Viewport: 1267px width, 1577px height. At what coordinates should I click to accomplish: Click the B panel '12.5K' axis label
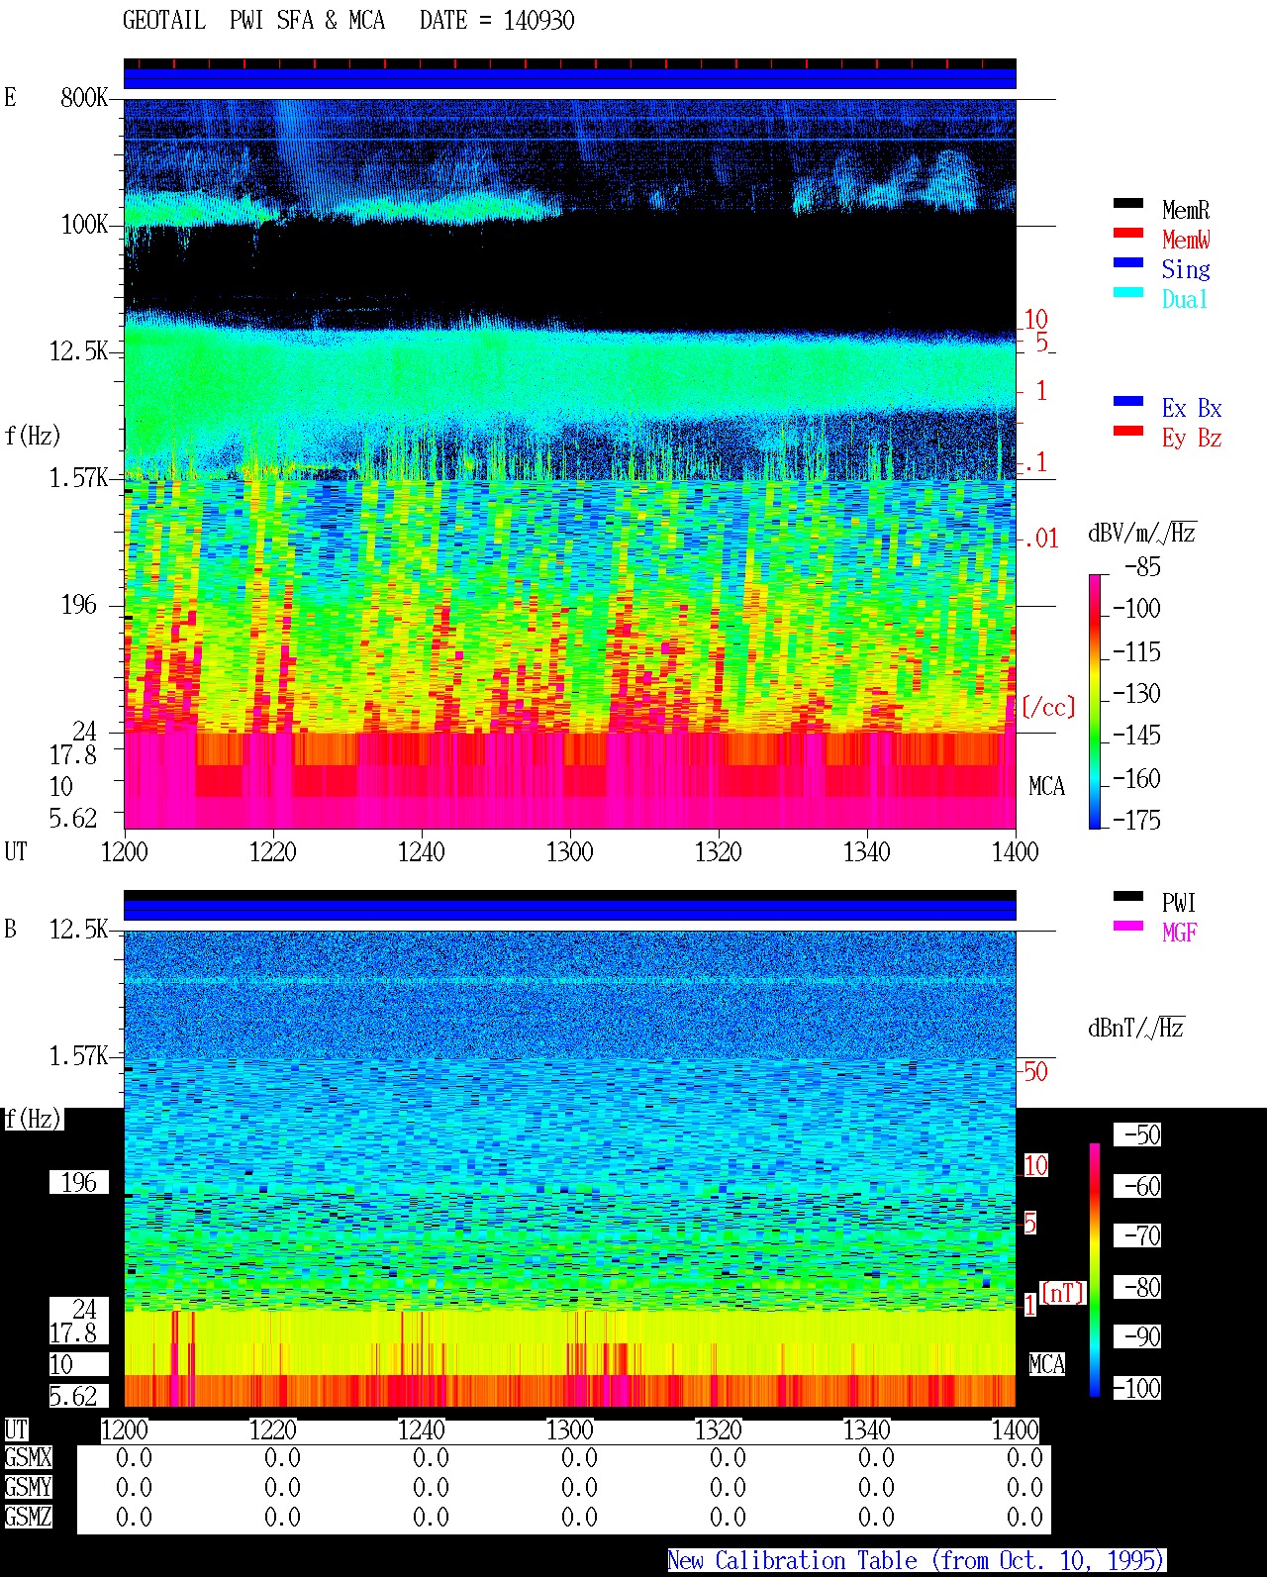[79, 929]
